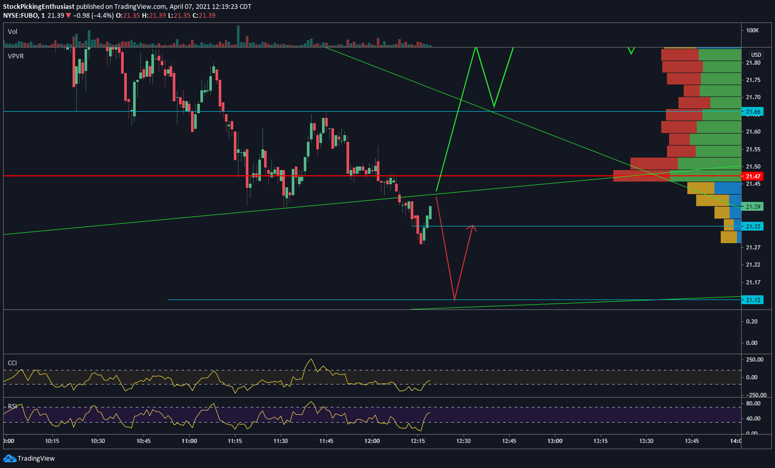Viewport: 775px width, 468px height.
Task: Click the 21.17 price axis value
Action: [x=753, y=282]
